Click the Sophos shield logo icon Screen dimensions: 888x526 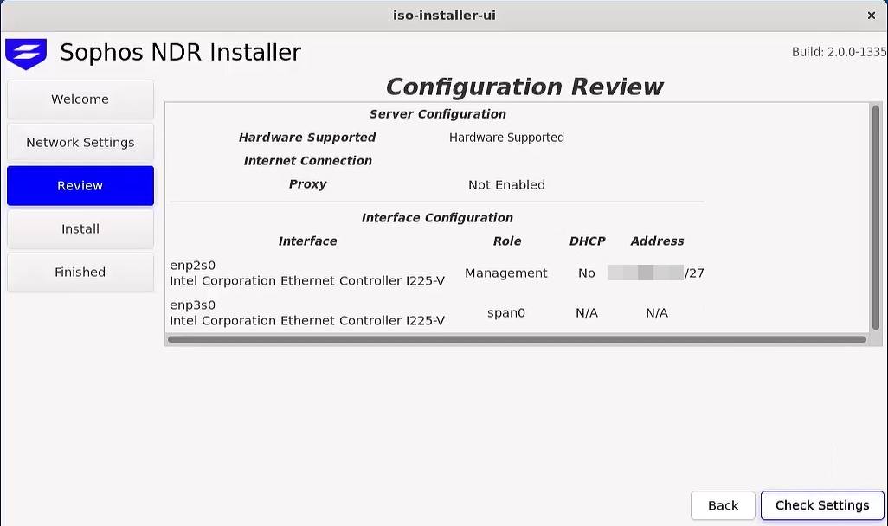click(25, 54)
